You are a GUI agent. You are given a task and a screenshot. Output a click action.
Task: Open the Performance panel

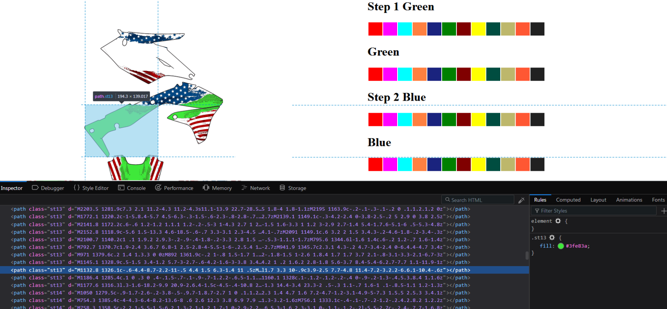click(174, 188)
